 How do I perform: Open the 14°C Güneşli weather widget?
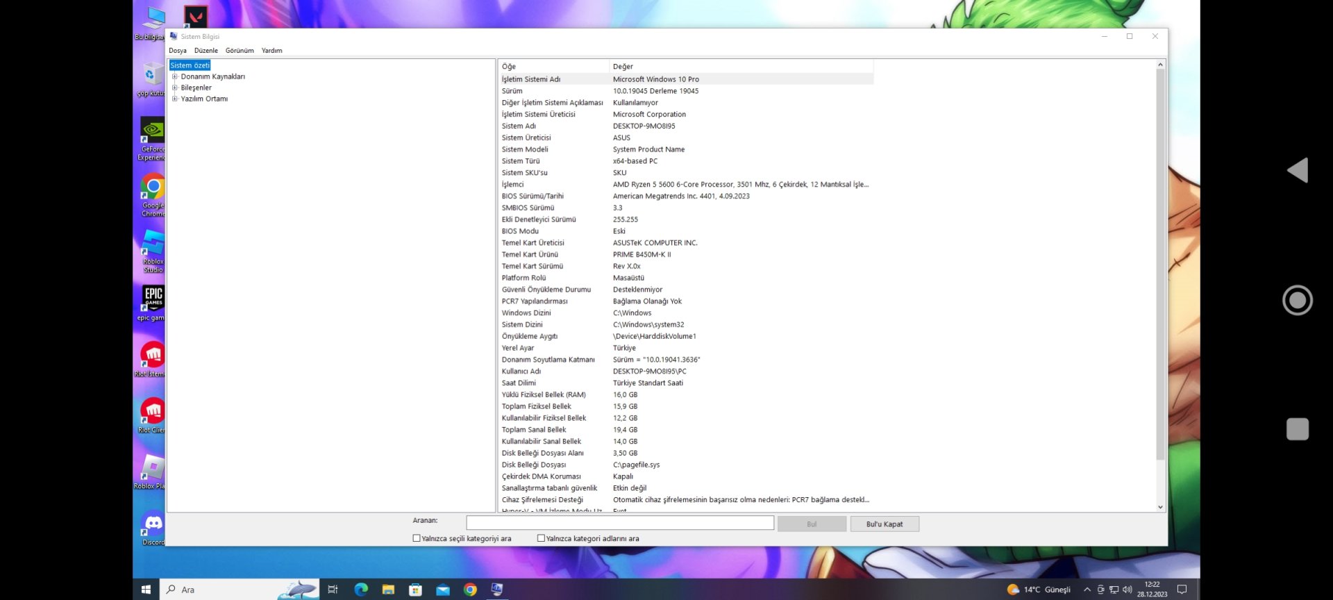point(1039,590)
